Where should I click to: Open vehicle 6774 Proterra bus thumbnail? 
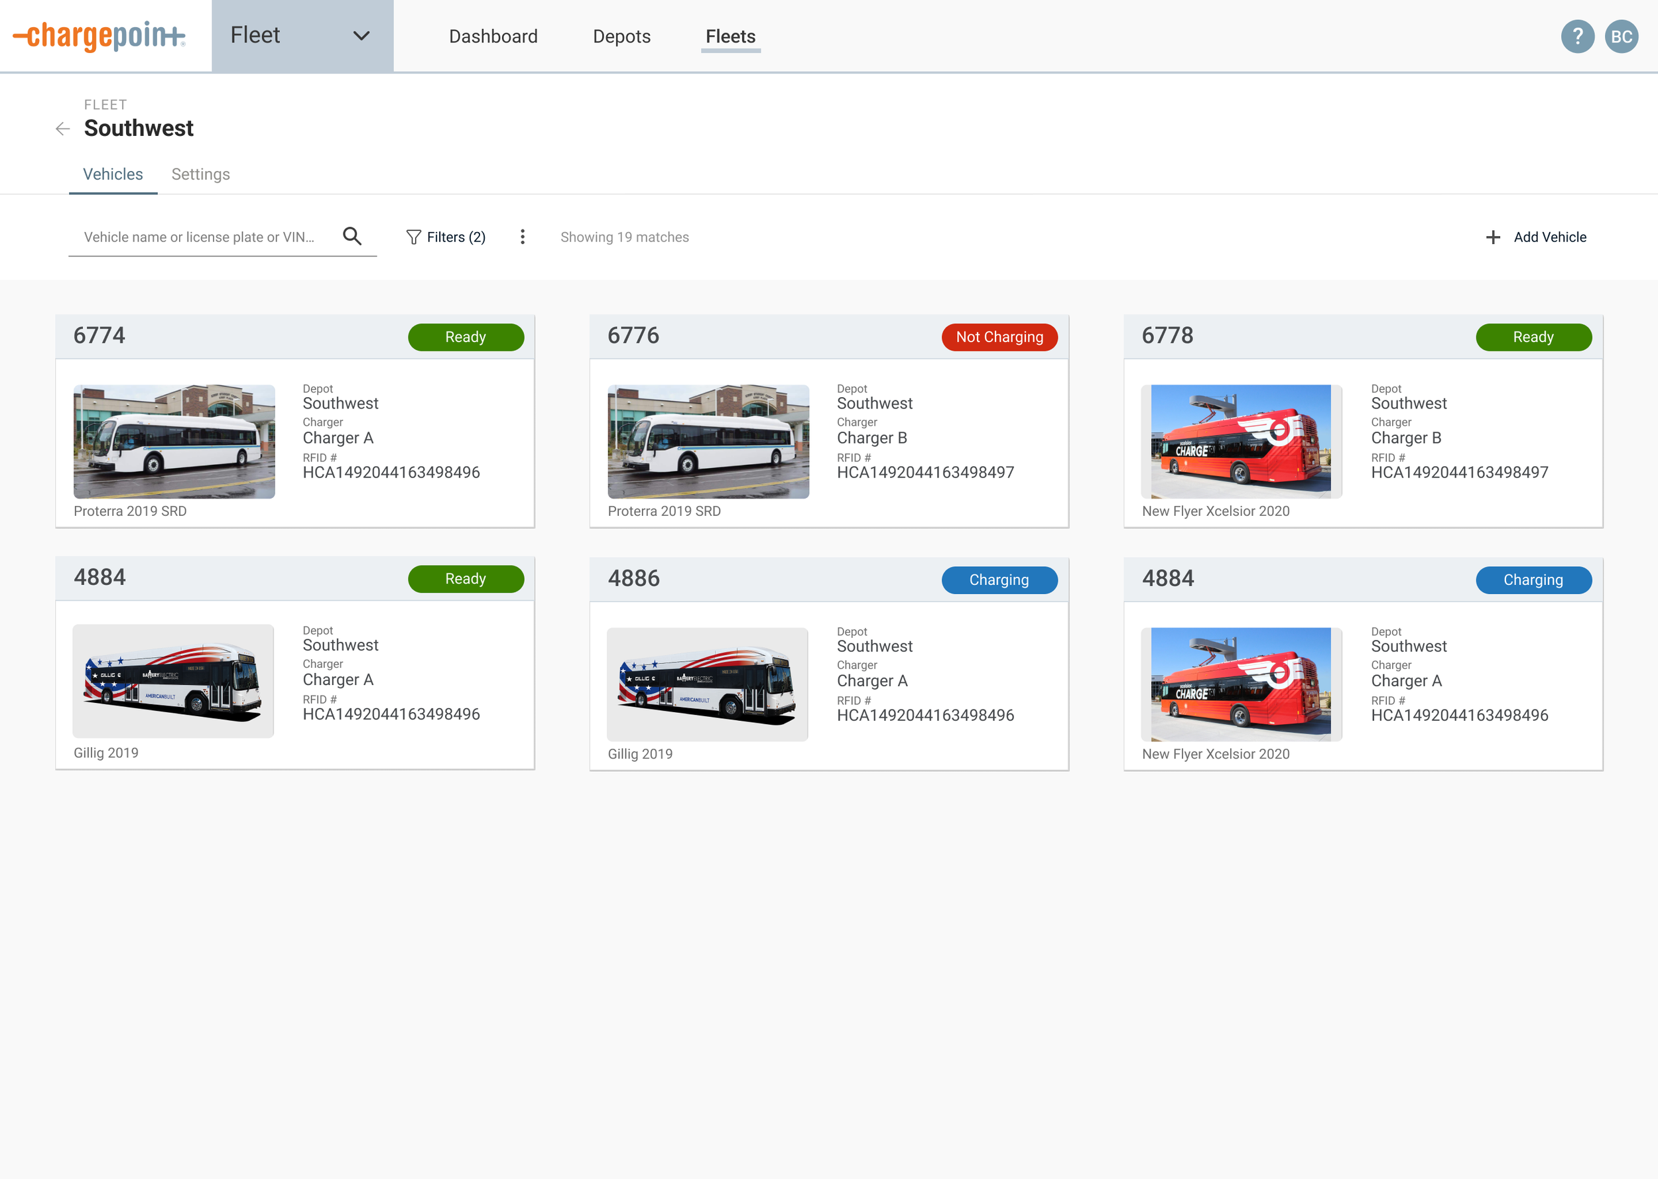click(x=174, y=442)
